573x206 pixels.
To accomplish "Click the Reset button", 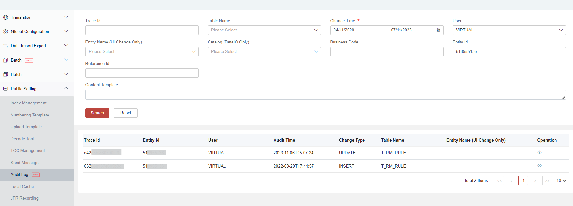I will coord(126,113).
